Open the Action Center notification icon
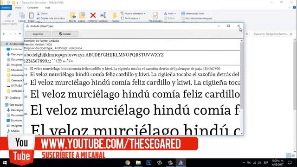This screenshot has width=297, height=167. [x=290, y=163]
